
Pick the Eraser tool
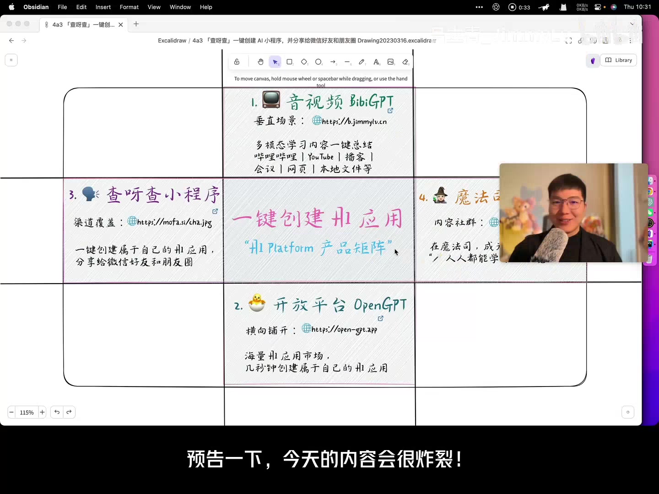tap(405, 62)
